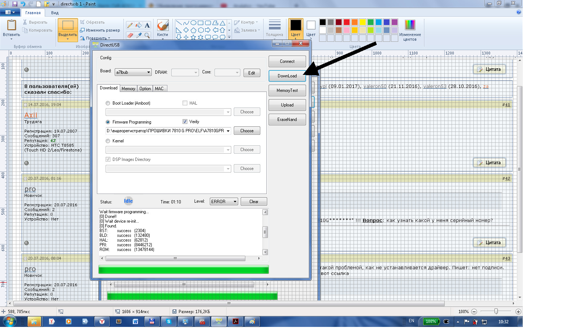
Task: Toggle the DSP Images Directory checkbox
Action: (x=108, y=159)
